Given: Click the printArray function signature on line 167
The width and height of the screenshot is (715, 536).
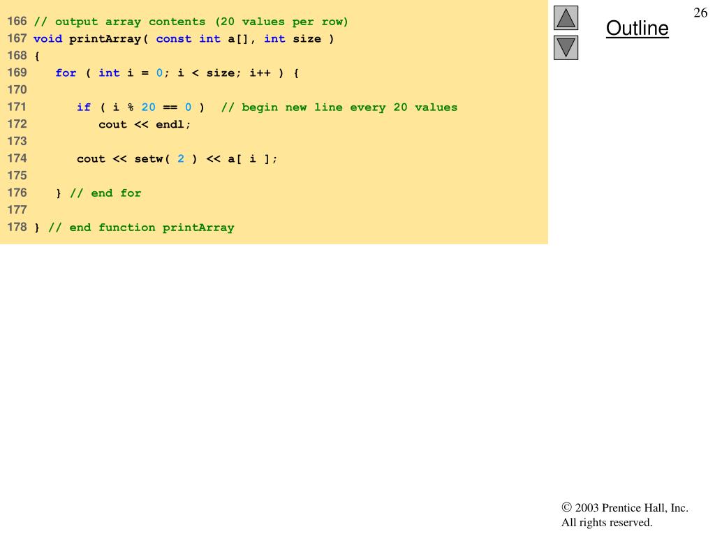Looking at the screenshot, I should [x=184, y=39].
